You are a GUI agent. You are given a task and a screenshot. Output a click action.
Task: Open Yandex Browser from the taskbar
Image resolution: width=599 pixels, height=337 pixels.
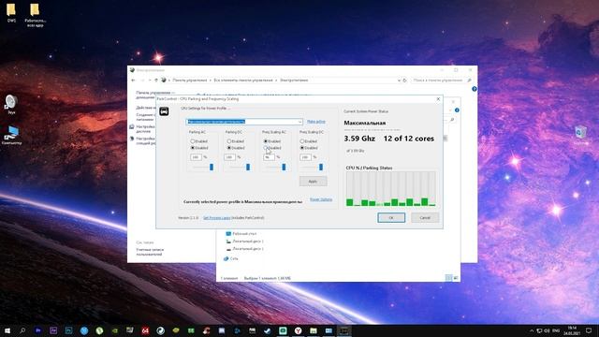[298, 330]
